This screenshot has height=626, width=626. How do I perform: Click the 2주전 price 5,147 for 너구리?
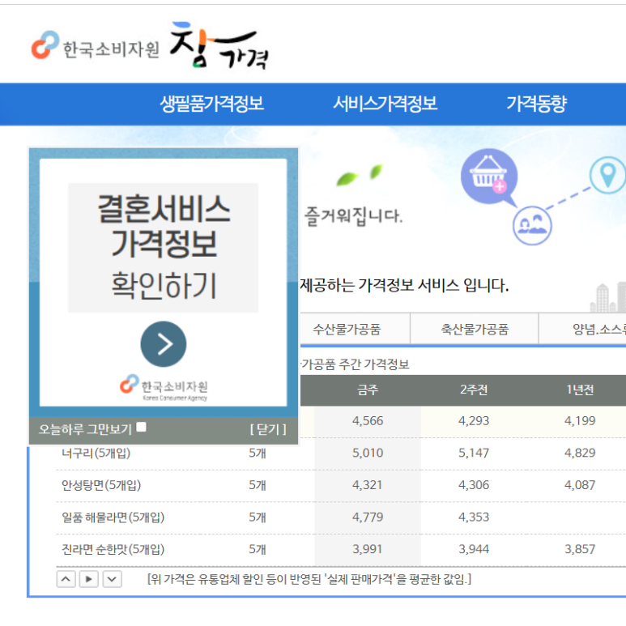pyautogui.click(x=474, y=454)
